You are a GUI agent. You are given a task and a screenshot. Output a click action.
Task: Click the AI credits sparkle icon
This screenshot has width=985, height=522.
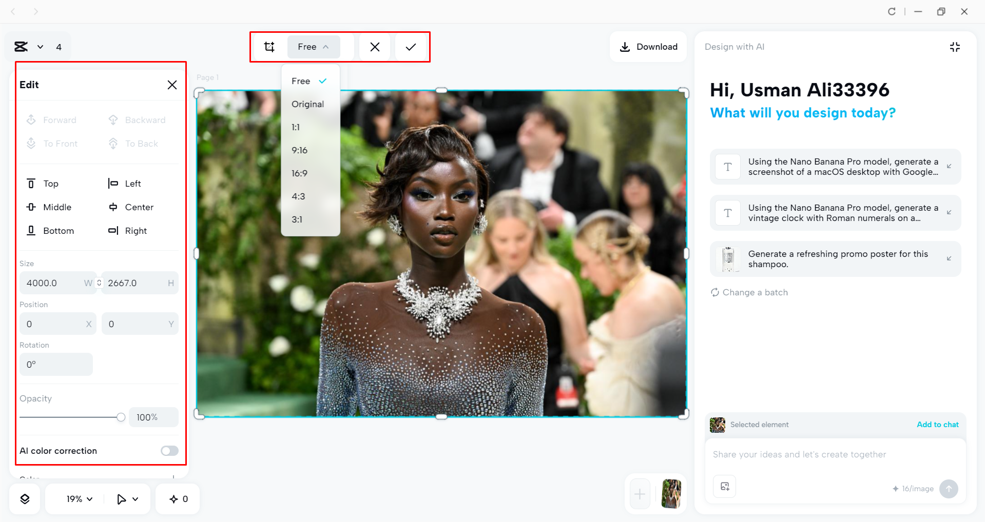tap(173, 499)
